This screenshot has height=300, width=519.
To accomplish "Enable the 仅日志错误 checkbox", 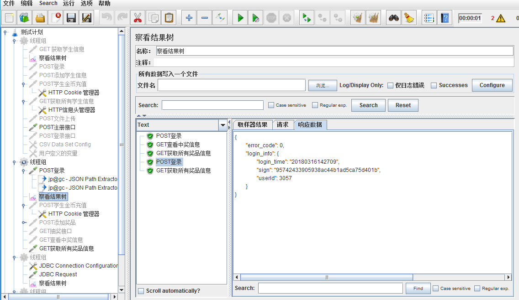I will click(391, 86).
